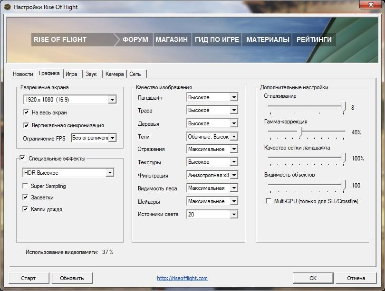
Task: Open the ФОРУМ banner link
Action: 135,39
